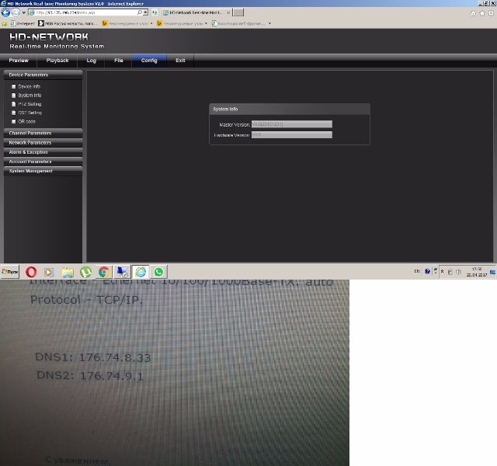Click the refresh page icon
This screenshot has height=466, width=497.
point(155,12)
